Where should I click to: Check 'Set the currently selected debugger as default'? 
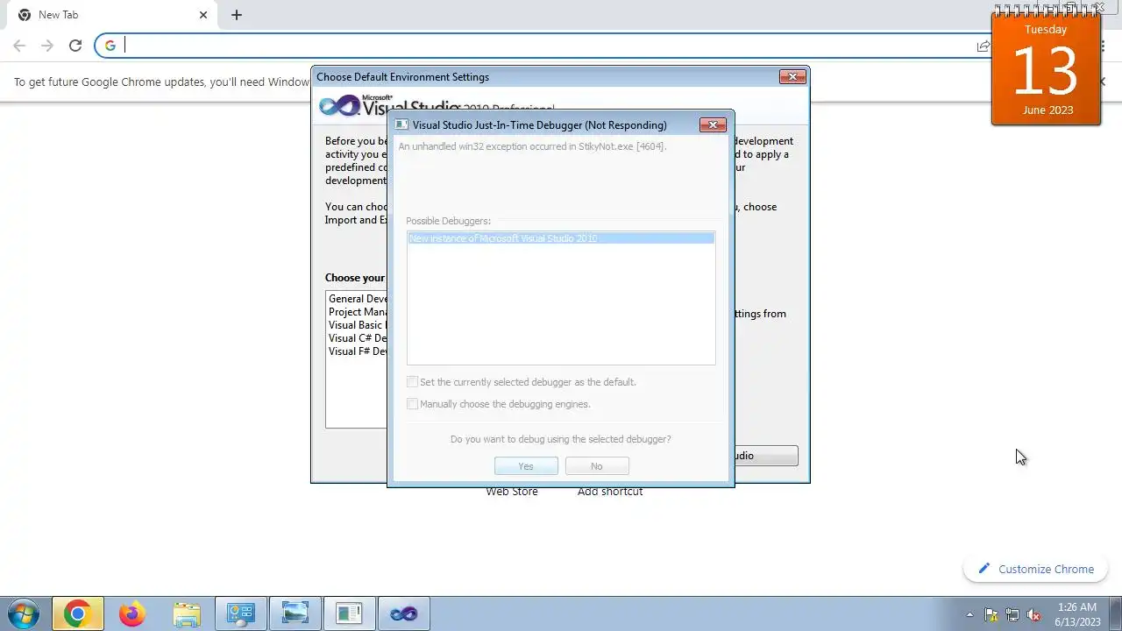point(412,382)
